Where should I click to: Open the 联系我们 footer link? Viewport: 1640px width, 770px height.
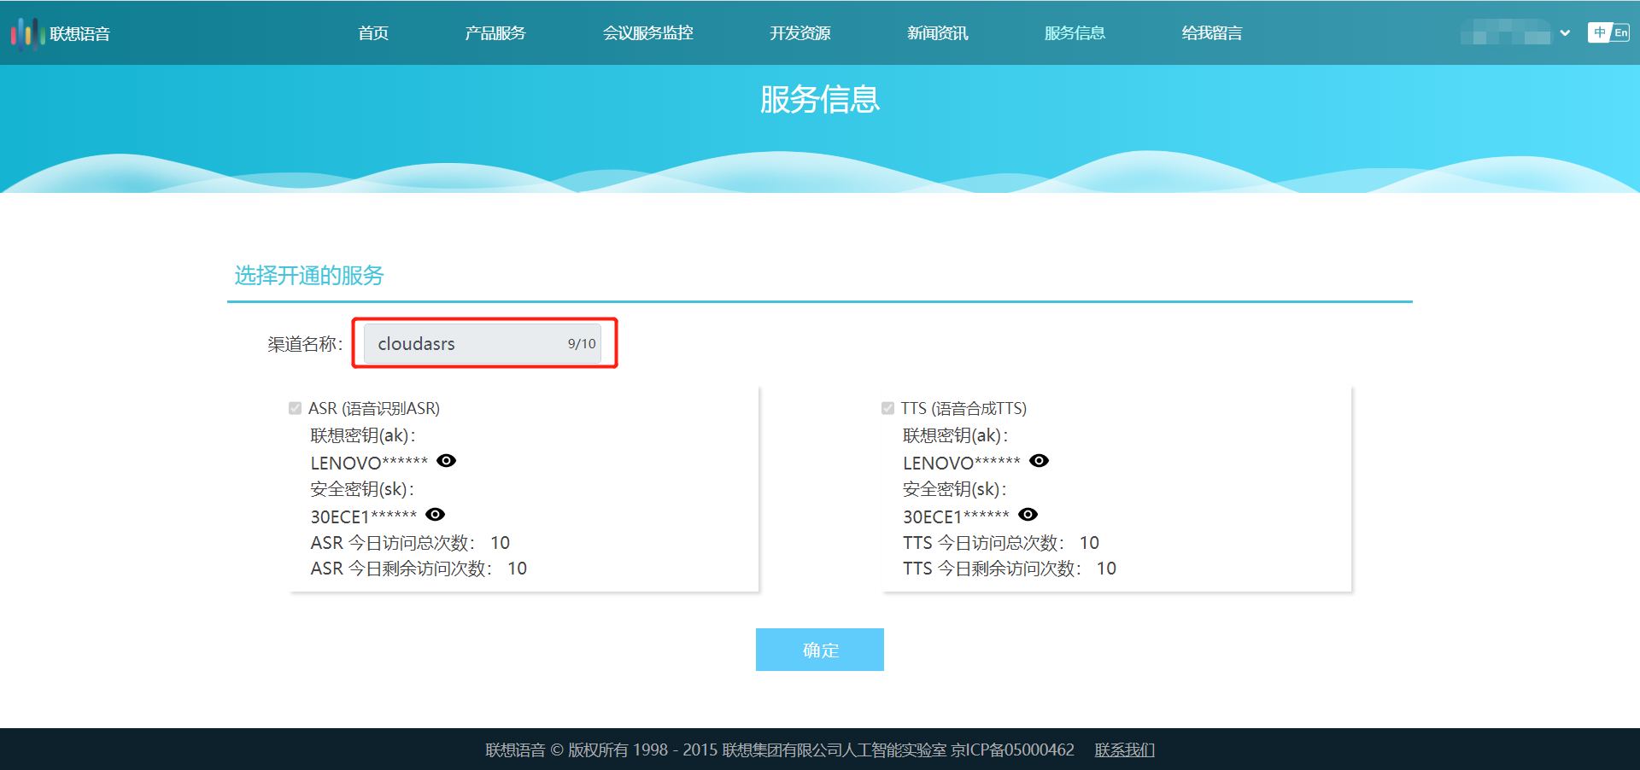pyautogui.click(x=1125, y=750)
